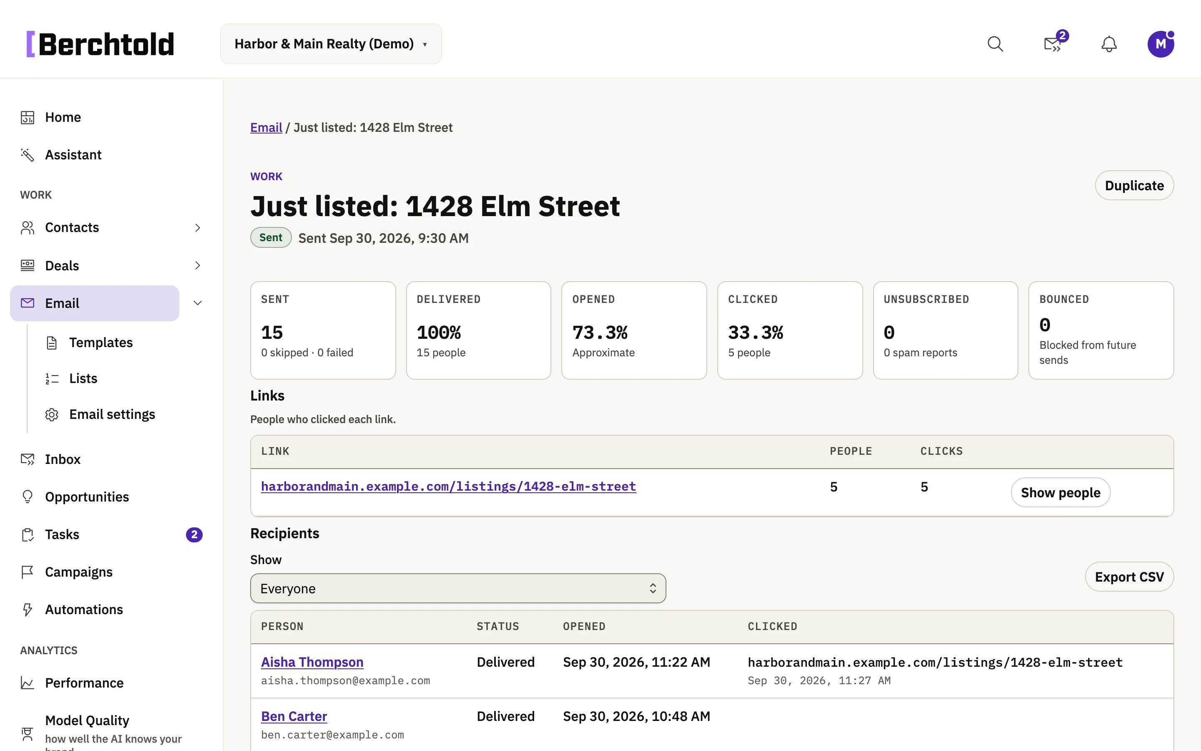
Task: Open the Harbor & Main Realty workspace dropdown
Action: 331,44
